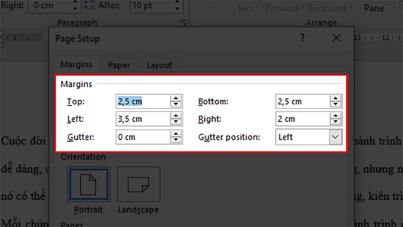
Task: Increase Left margin with up arrow
Action: click(x=176, y=117)
